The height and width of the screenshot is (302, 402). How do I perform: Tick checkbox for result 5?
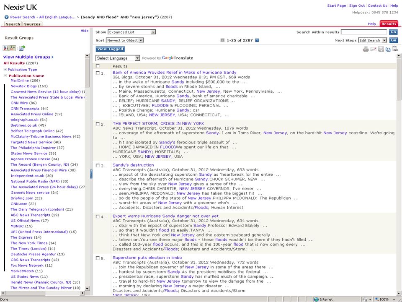98,258
